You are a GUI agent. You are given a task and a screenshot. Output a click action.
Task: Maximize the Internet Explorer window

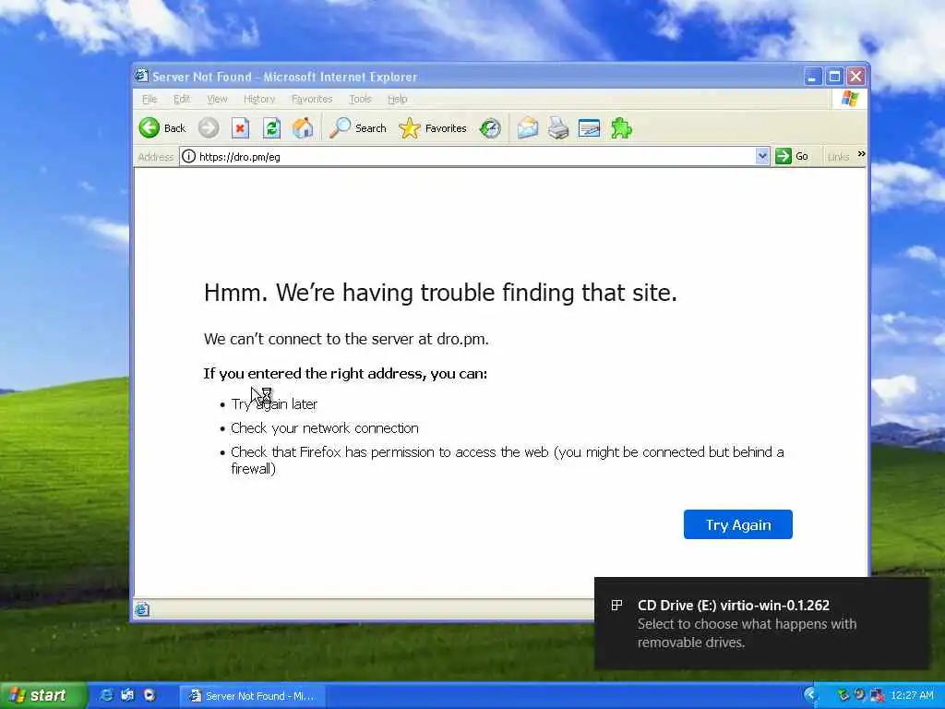834,76
